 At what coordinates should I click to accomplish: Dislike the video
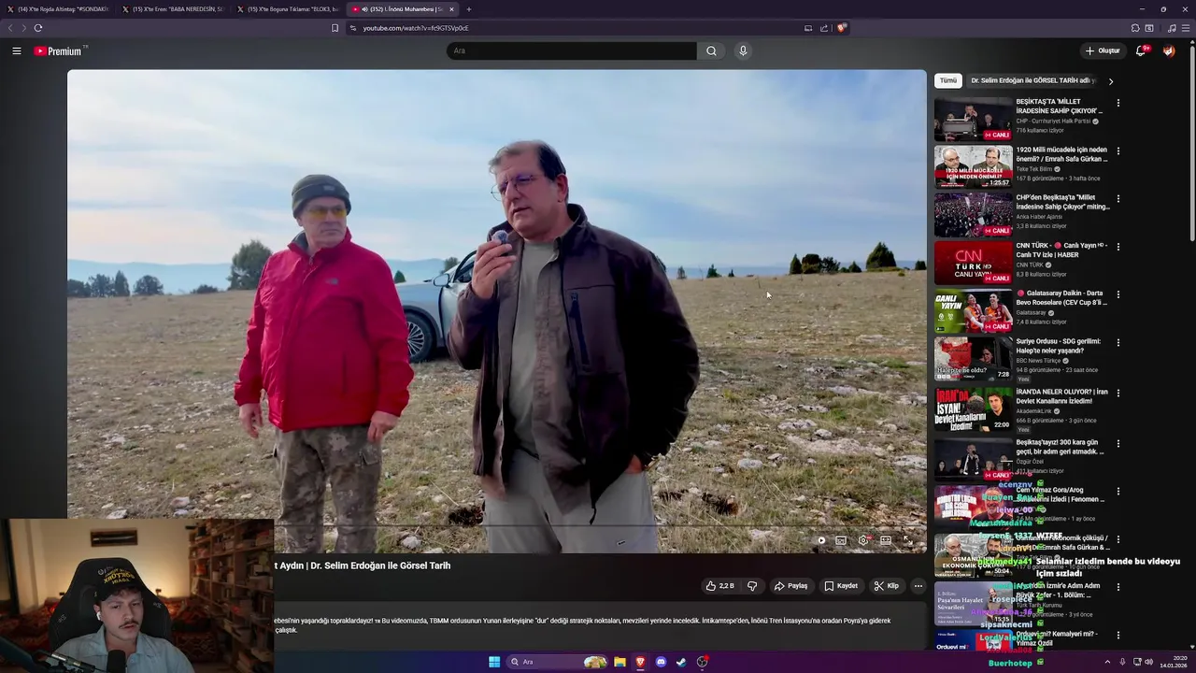pyautogui.click(x=752, y=586)
